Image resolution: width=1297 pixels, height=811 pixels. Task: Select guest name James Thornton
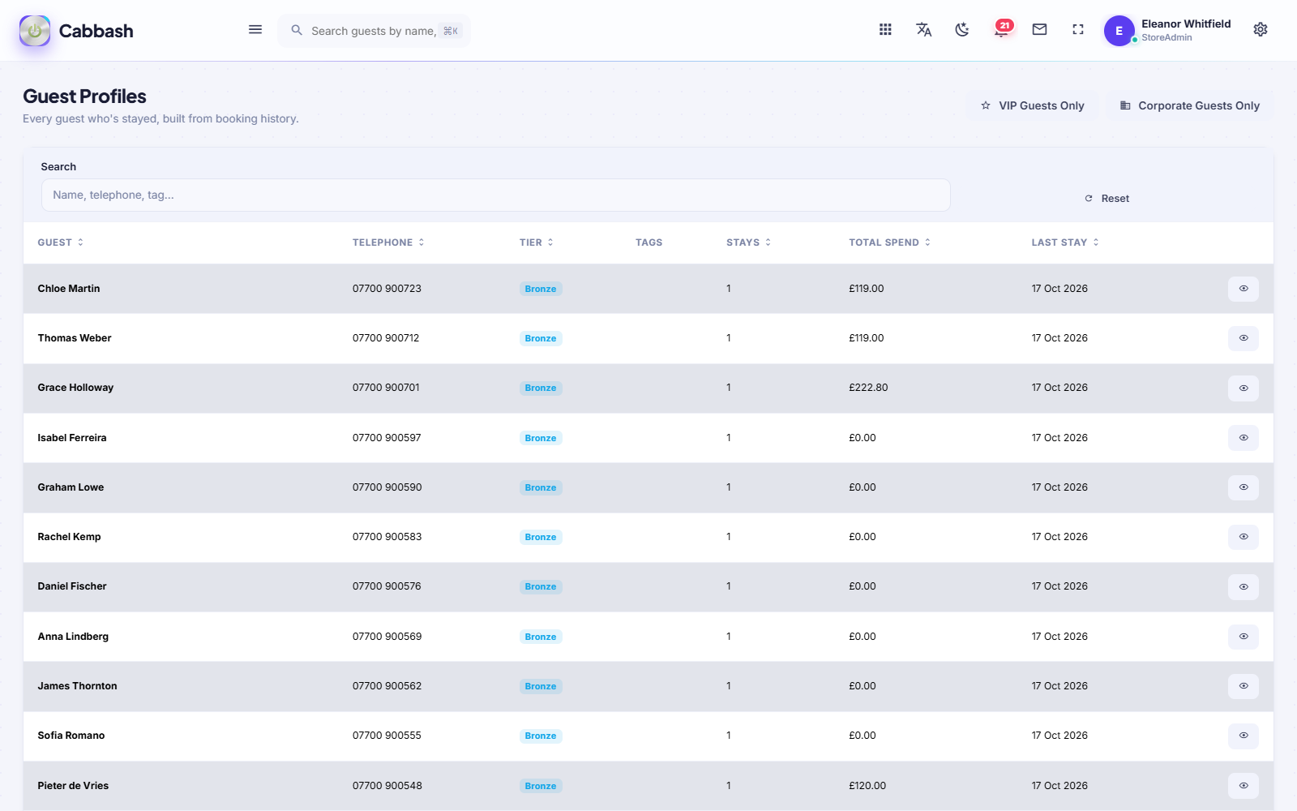(x=77, y=686)
